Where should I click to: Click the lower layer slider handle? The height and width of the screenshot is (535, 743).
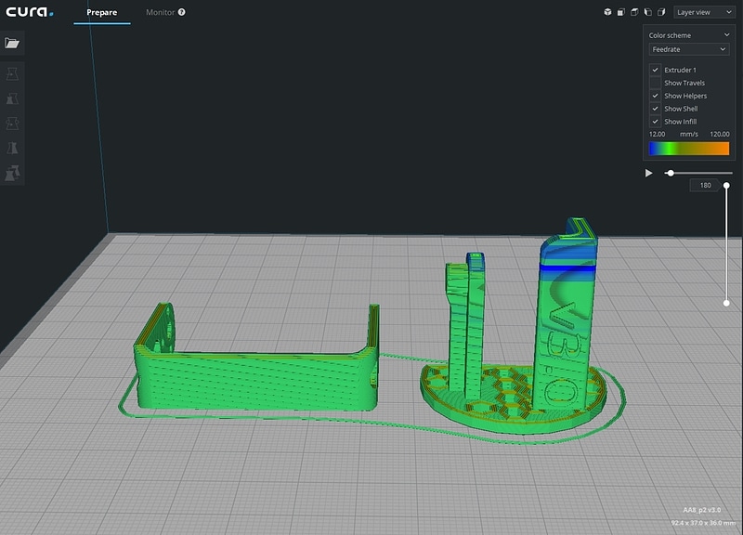(x=726, y=304)
